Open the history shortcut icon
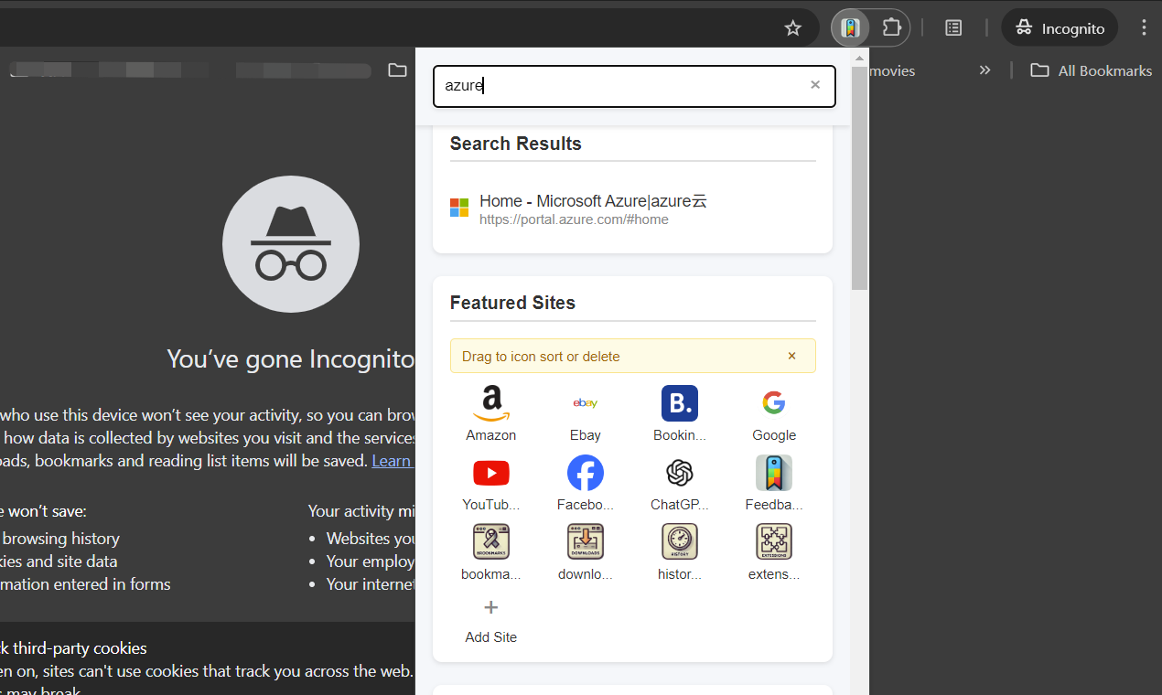This screenshot has height=695, width=1162. pyautogui.click(x=680, y=541)
